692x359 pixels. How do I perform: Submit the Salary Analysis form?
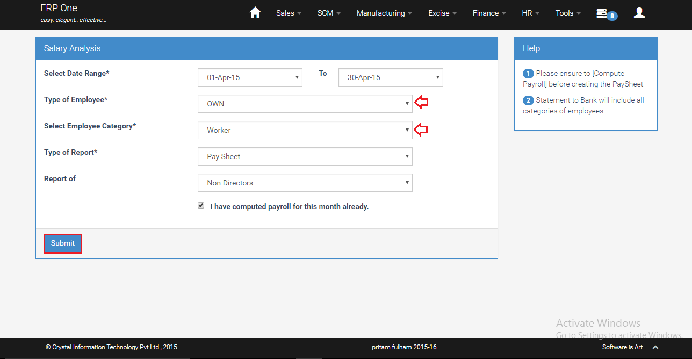tap(63, 243)
